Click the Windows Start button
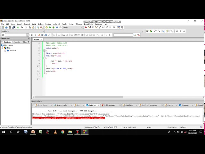This screenshot has width=205, height=154. point(4,132)
